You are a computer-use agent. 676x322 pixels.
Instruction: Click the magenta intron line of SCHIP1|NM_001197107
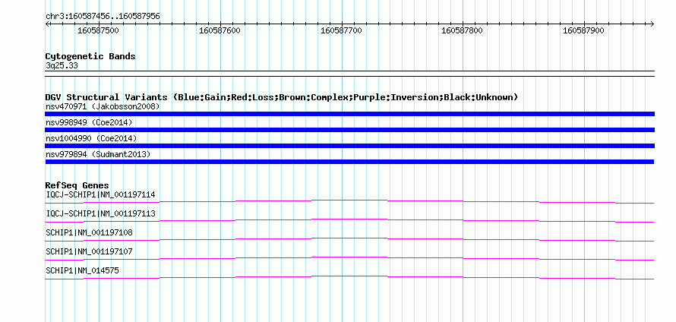pyautogui.click(x=349, y=259)
